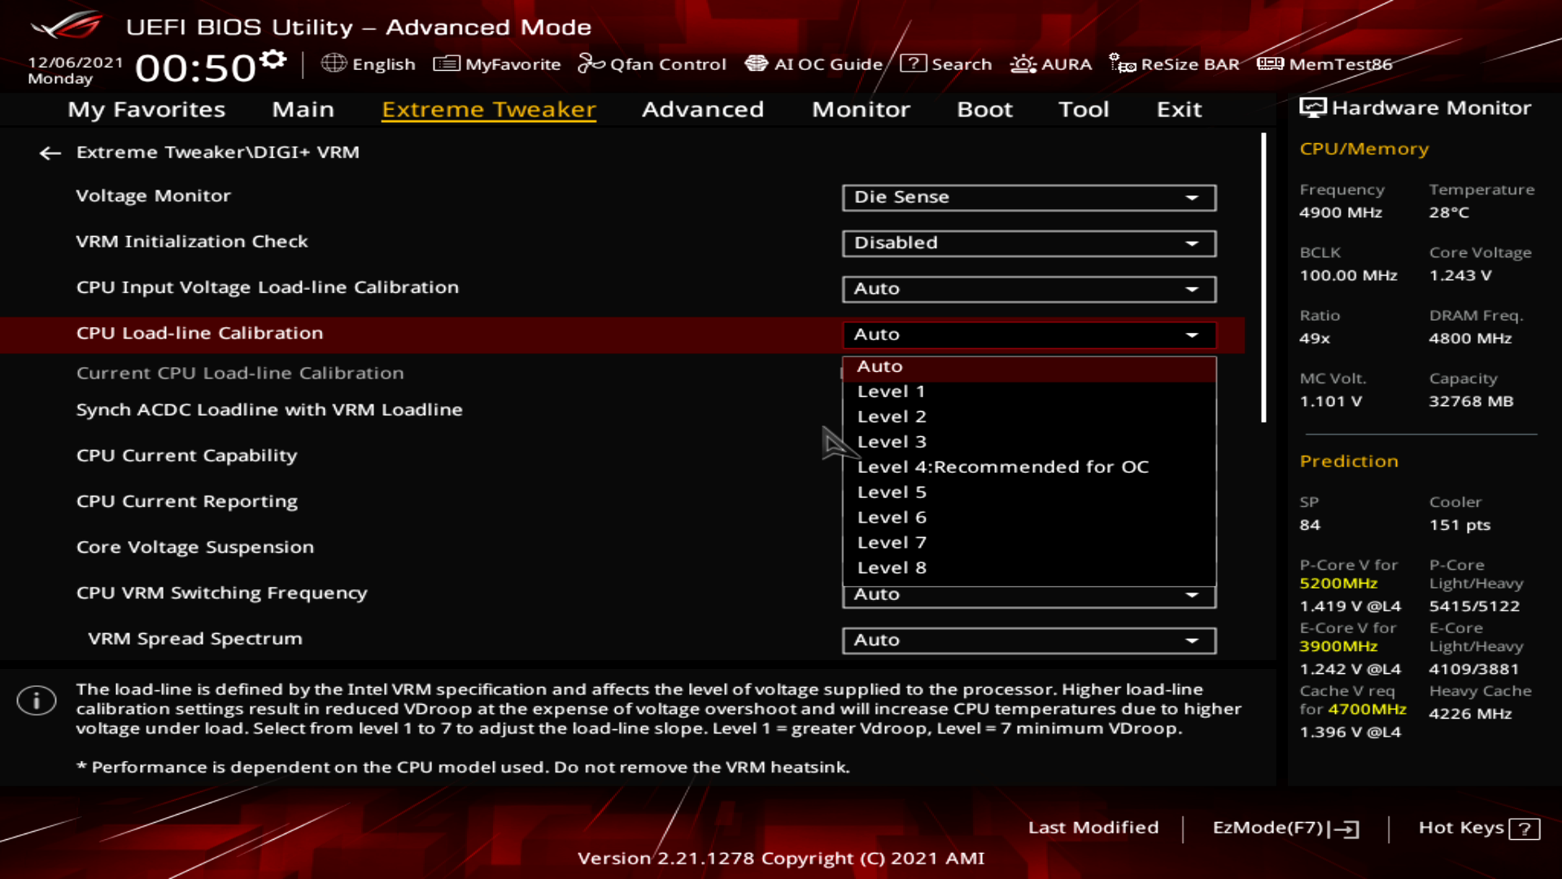Open AURA lighting icon

click(x=1023, y=63)
